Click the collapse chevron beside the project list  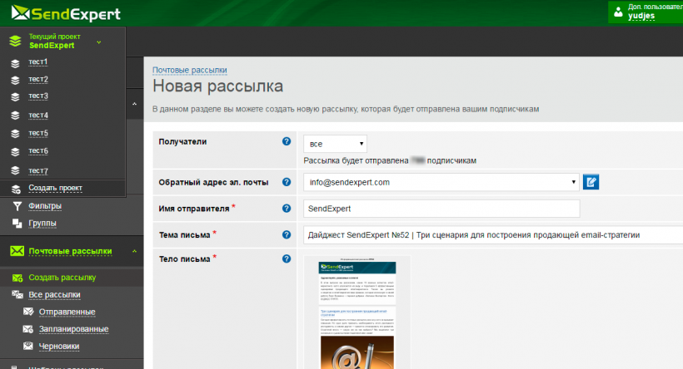tap(134, 103)
